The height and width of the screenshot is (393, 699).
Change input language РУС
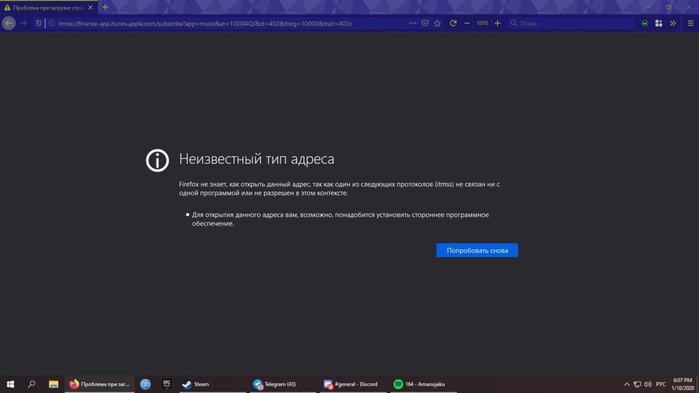(661, 384)
